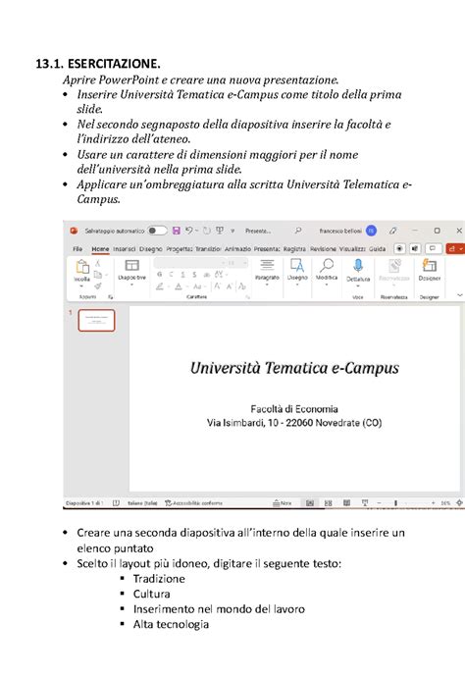Open the Condividi share dropdown button
The height and width of the screenshot is (677, 465).
455,248
